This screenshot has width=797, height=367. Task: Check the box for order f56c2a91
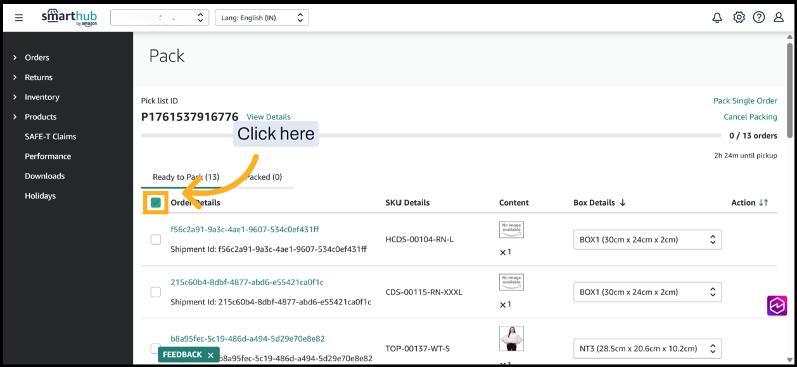click(x=156, y=240)
